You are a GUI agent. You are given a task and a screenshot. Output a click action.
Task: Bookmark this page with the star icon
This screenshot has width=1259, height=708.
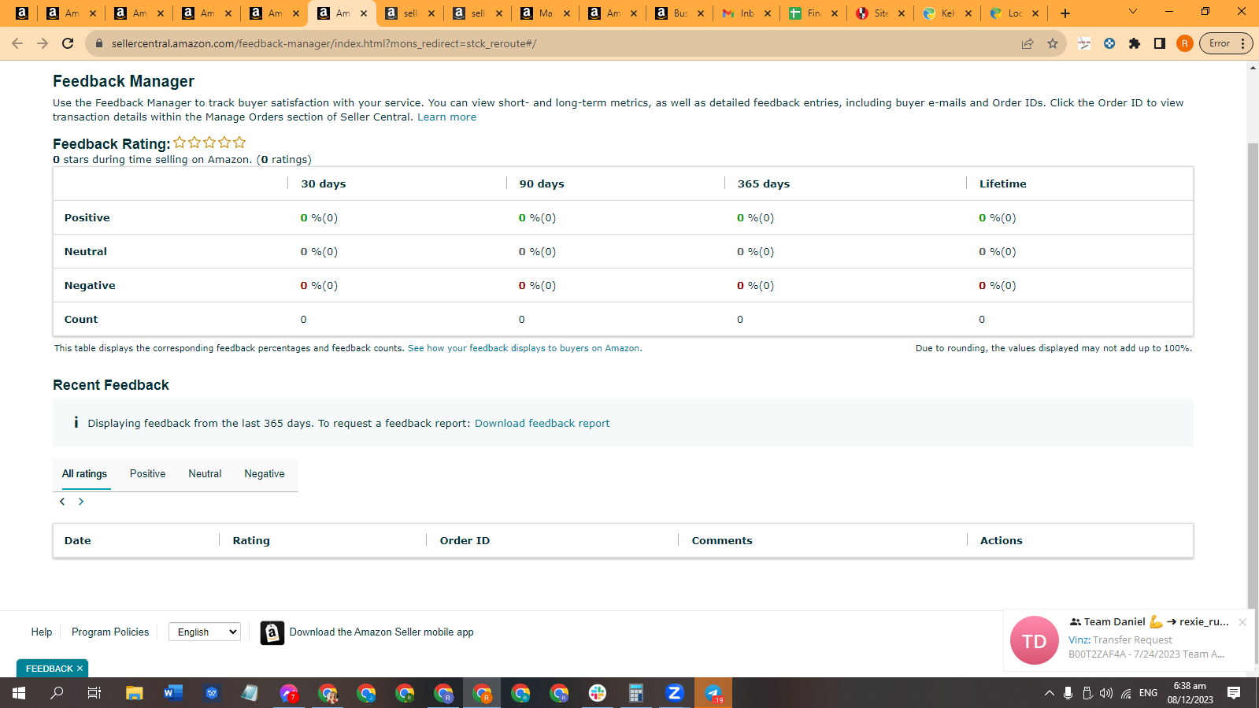coord(1053,43)
